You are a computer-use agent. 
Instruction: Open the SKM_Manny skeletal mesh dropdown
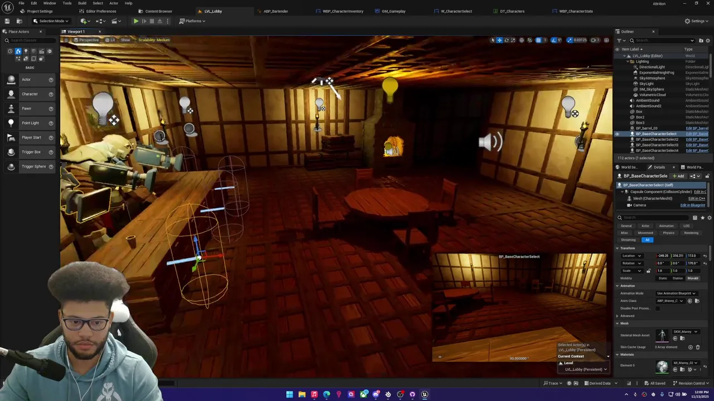[x=686, y=332]
